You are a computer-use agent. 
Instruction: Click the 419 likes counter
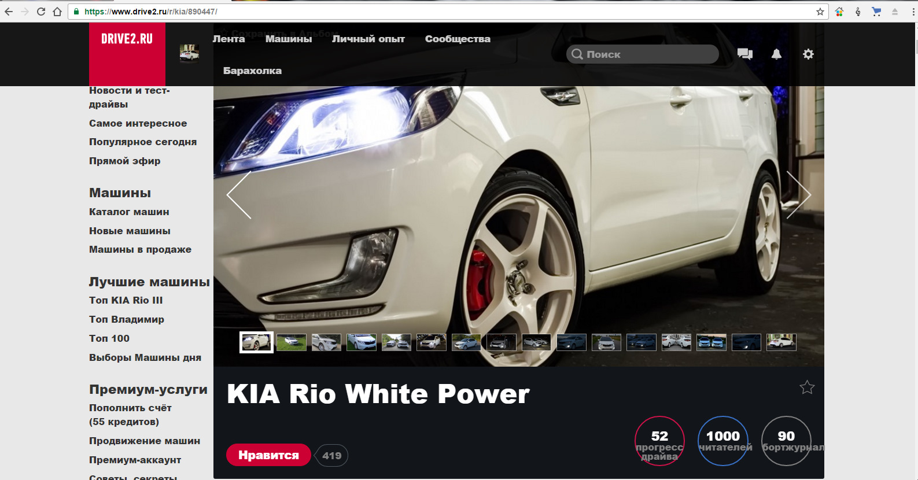[331, 456]
